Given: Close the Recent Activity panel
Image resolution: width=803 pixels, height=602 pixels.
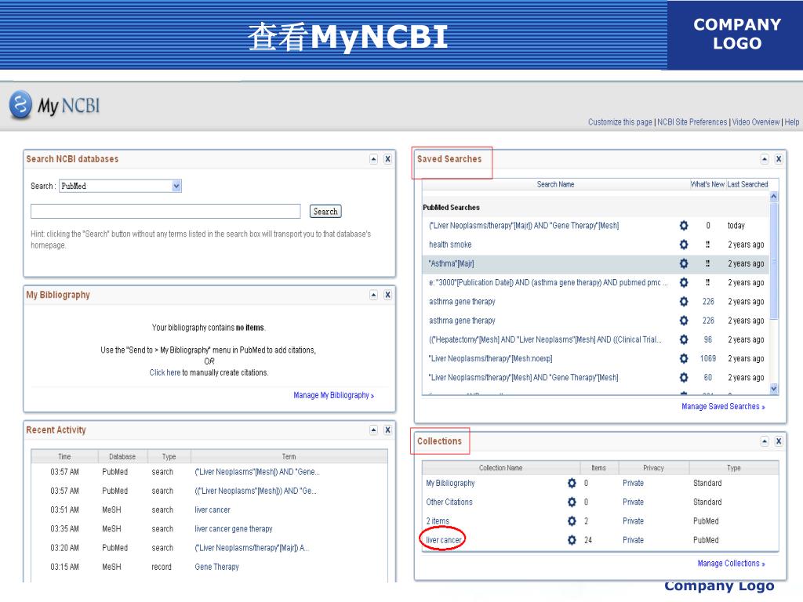Looking at the screenshot, I should click(387, 430).
